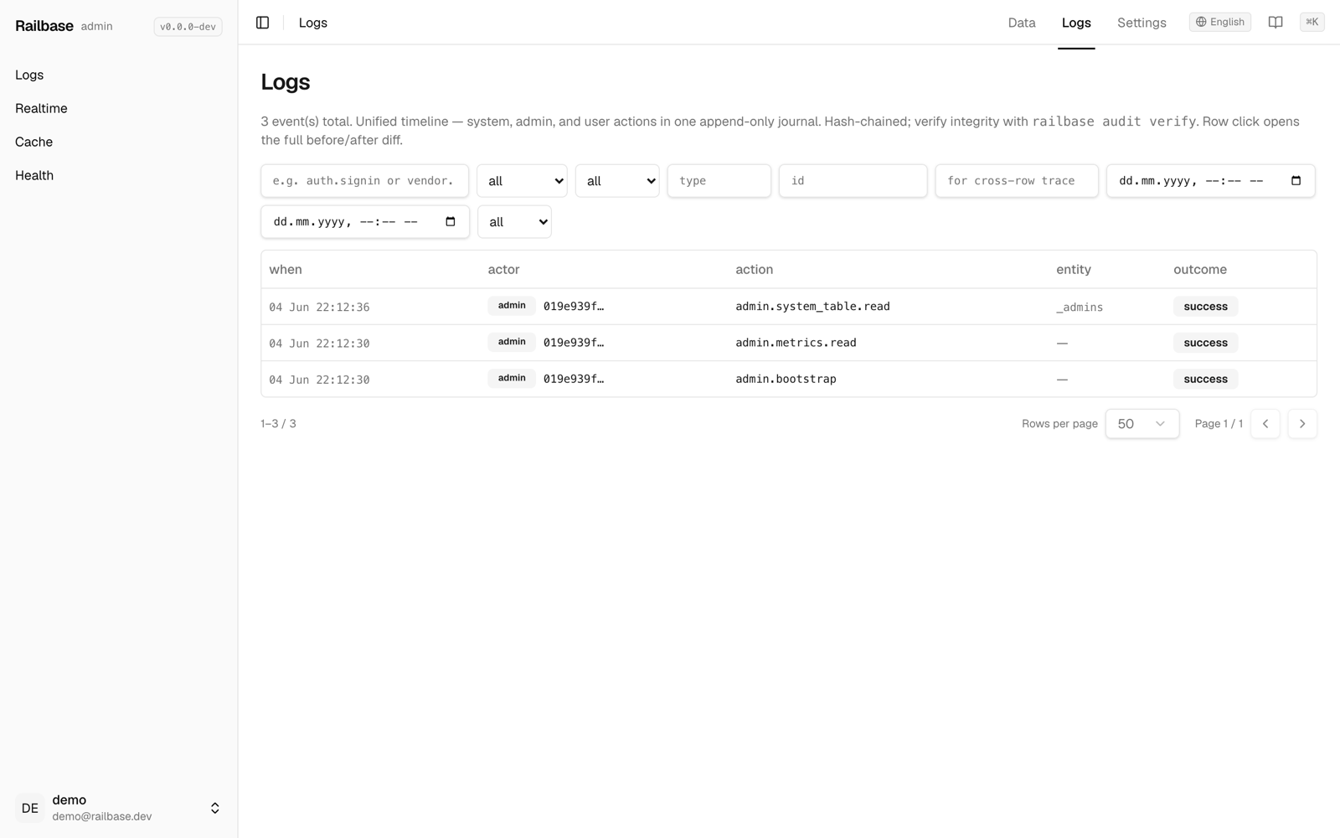Open calendar picker in second date filter
This screenshot has height=838, width=1340.
(x=450, y=222)
